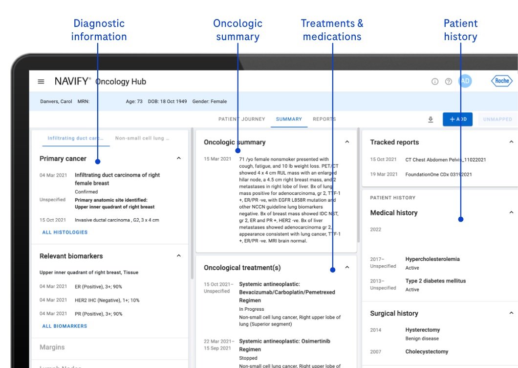The height and width of the screenshot is (368, 518).
Task: Switch to the Patient Journey tab
Action: (x=242, y=119)
